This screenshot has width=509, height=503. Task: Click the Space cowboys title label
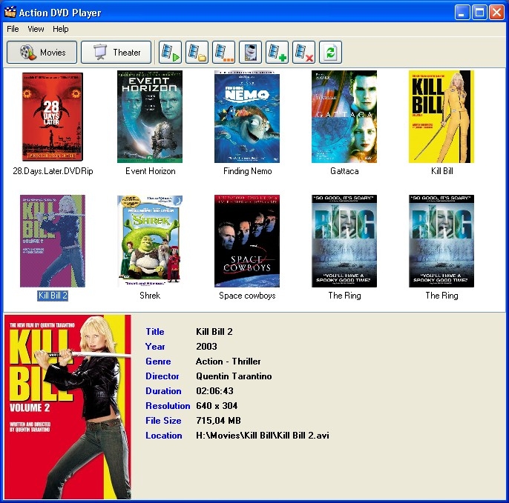pos(247,296)
